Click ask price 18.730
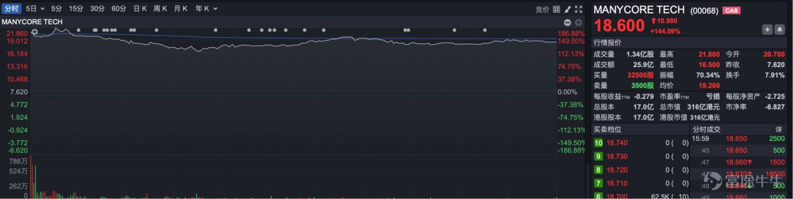 click(x=617, y=156)
